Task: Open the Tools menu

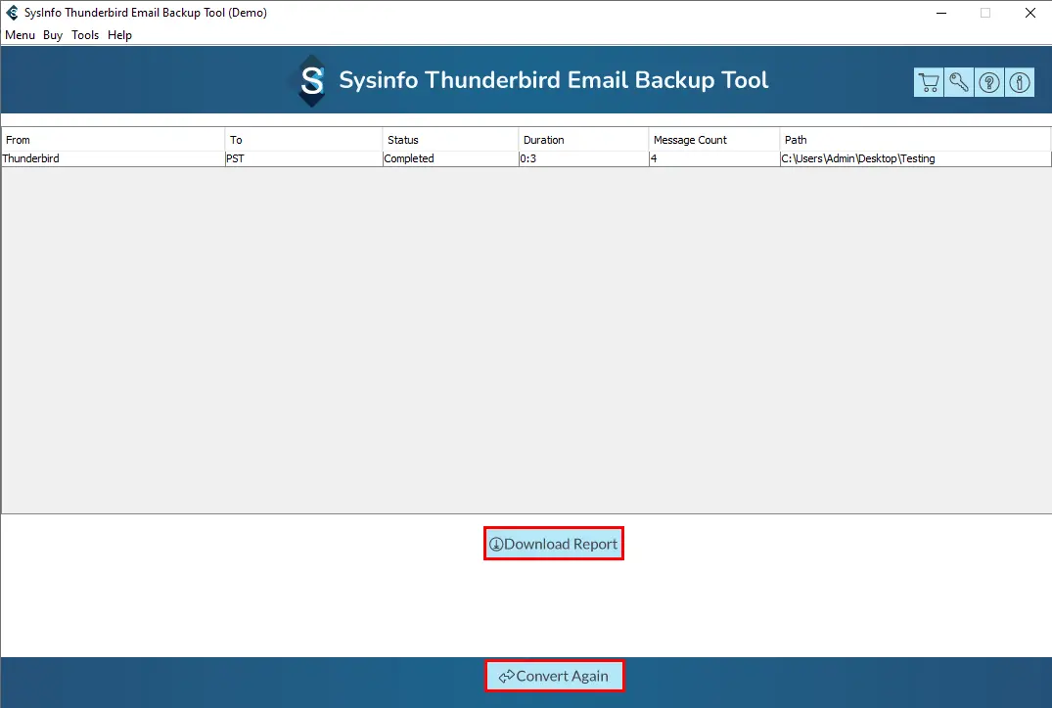Action: click(85, 35)
